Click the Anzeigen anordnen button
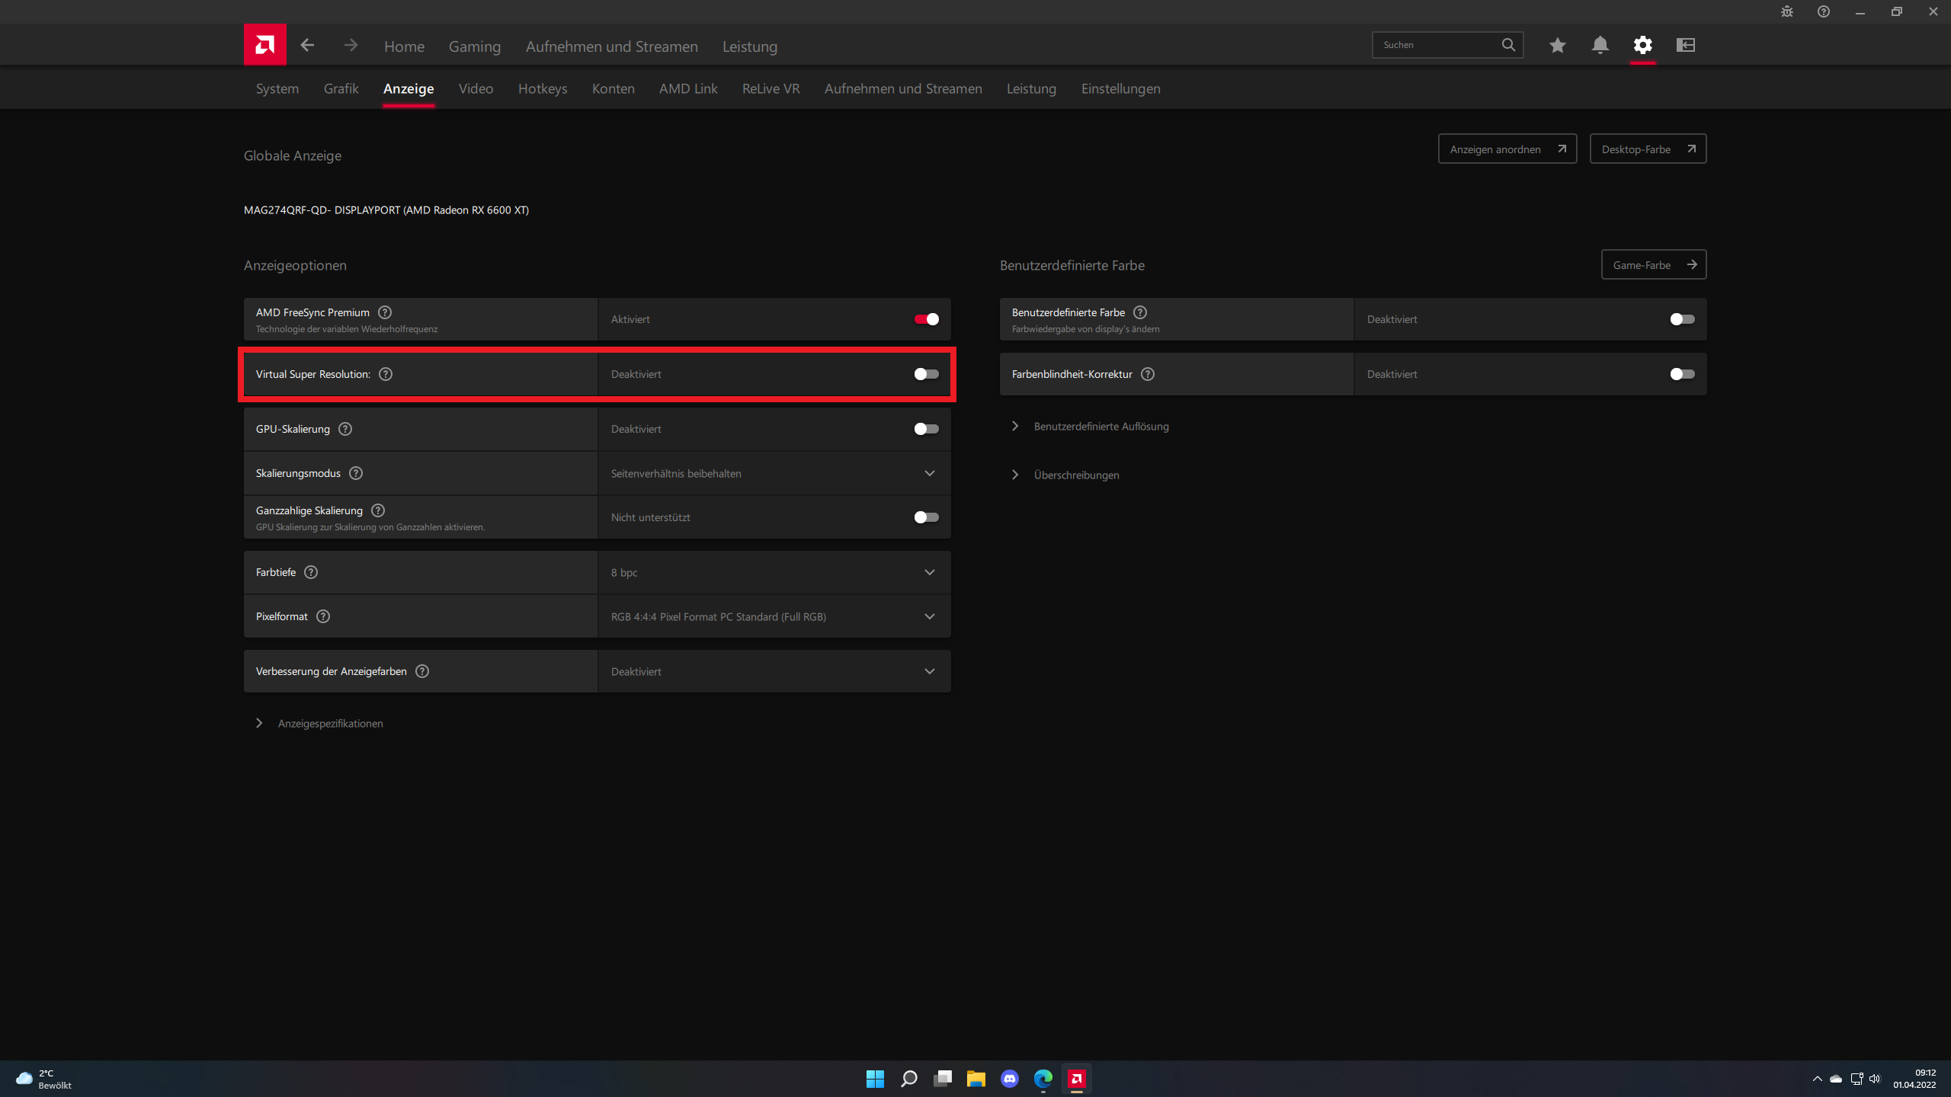 (1507, 149)
